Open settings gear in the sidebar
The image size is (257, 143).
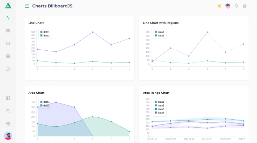point(8,124)
